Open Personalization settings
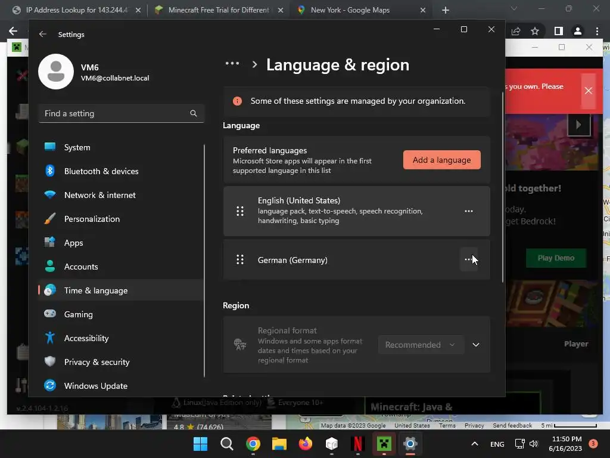The height and width of the screenshot is (458, 610). (121, 219)
